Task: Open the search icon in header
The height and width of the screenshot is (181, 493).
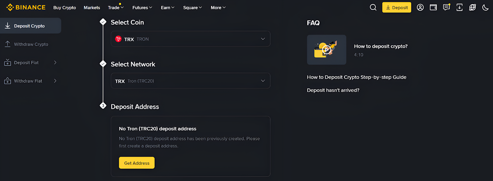Action: point(373,7)
